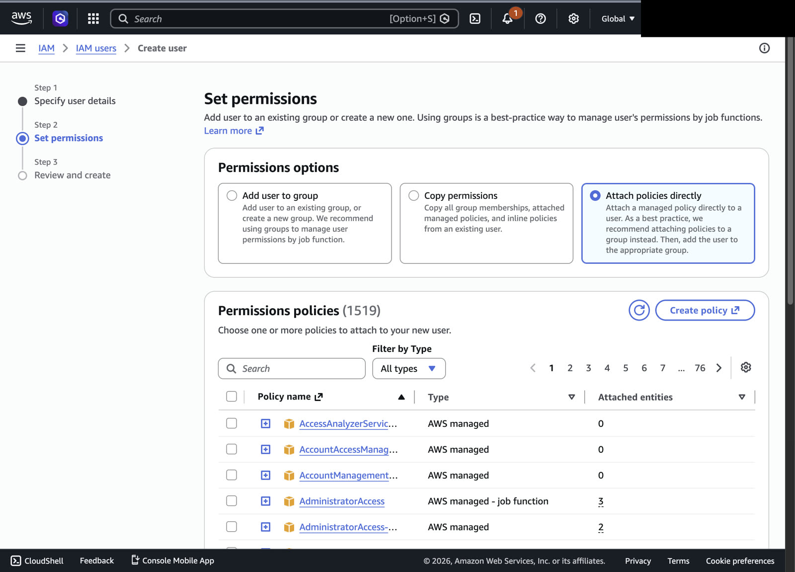Go to next page of policies
The height and width of the screenshot is (572, 795).
pos(719,368)
